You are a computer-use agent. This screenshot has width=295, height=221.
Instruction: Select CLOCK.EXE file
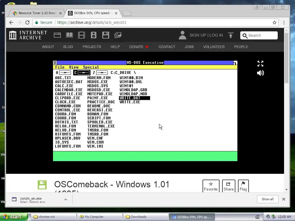click(65, 102)
